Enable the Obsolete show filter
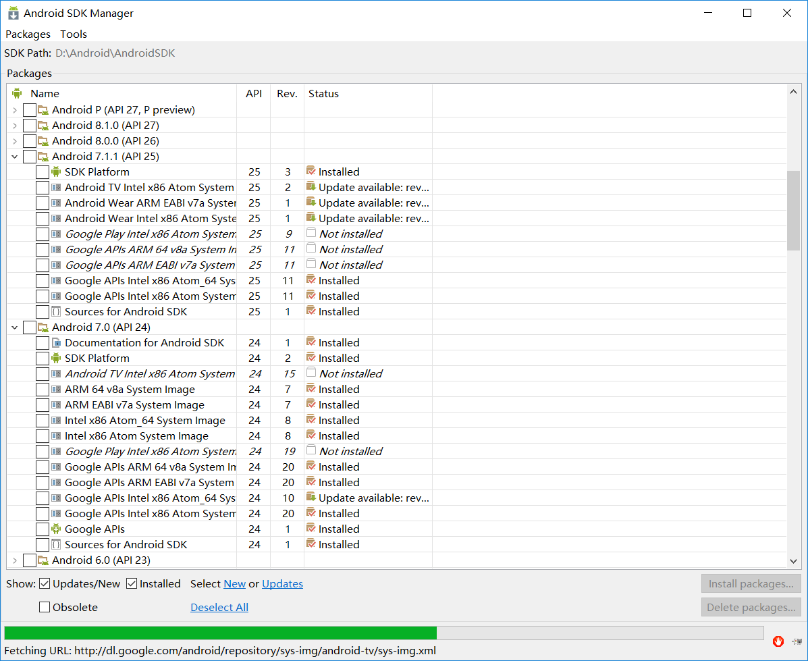This screenshot has width=808, height=661. click(x=45, y=608)
